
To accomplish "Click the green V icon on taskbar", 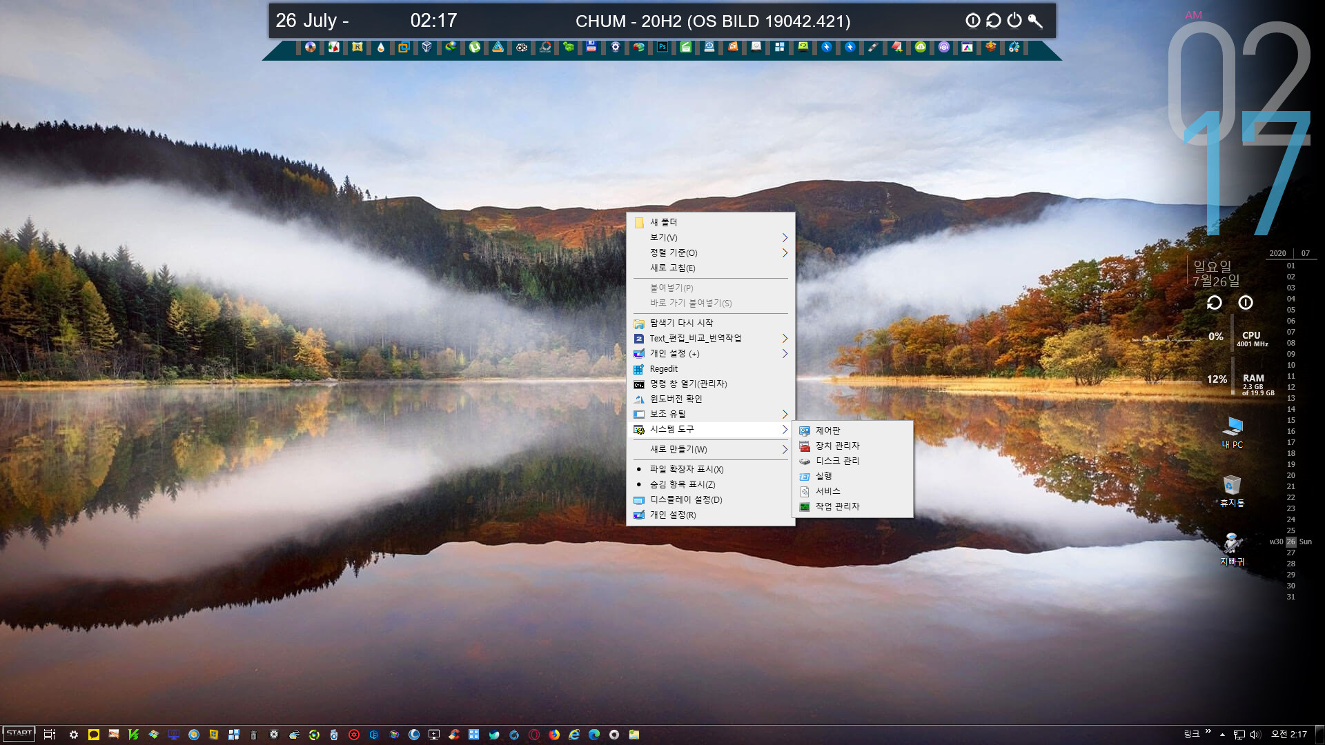I will click(133, 735).
